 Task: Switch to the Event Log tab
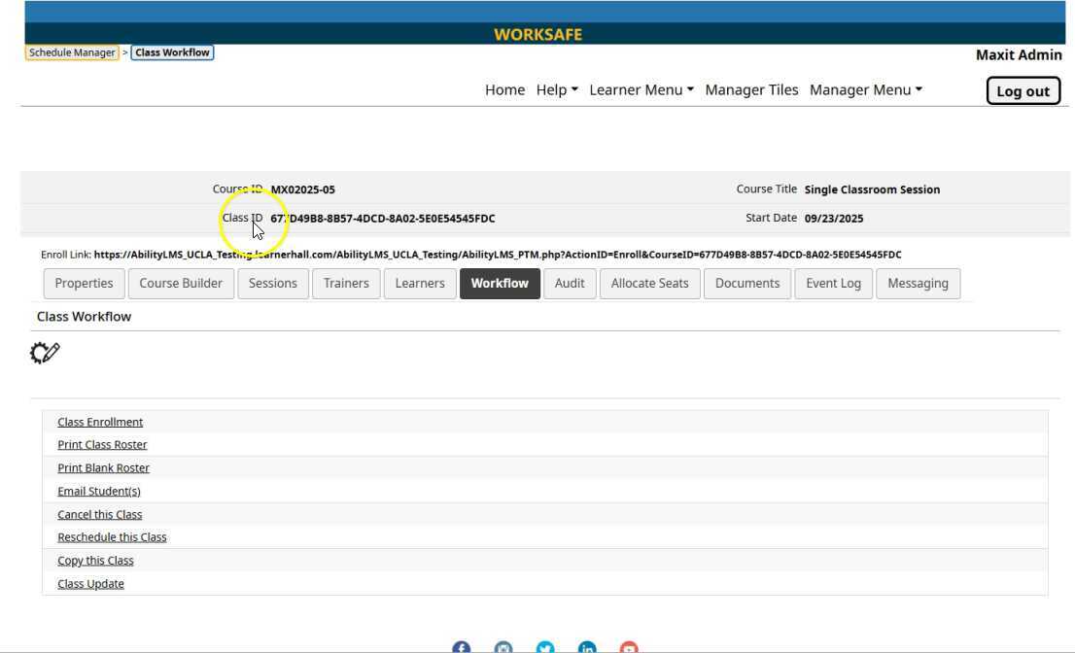834,284
